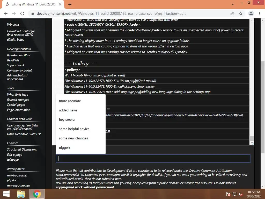Image resolution: width=265 pixels, height=199 pixels.
Task: Reload the wiki edit page
Action: point(22,13)
